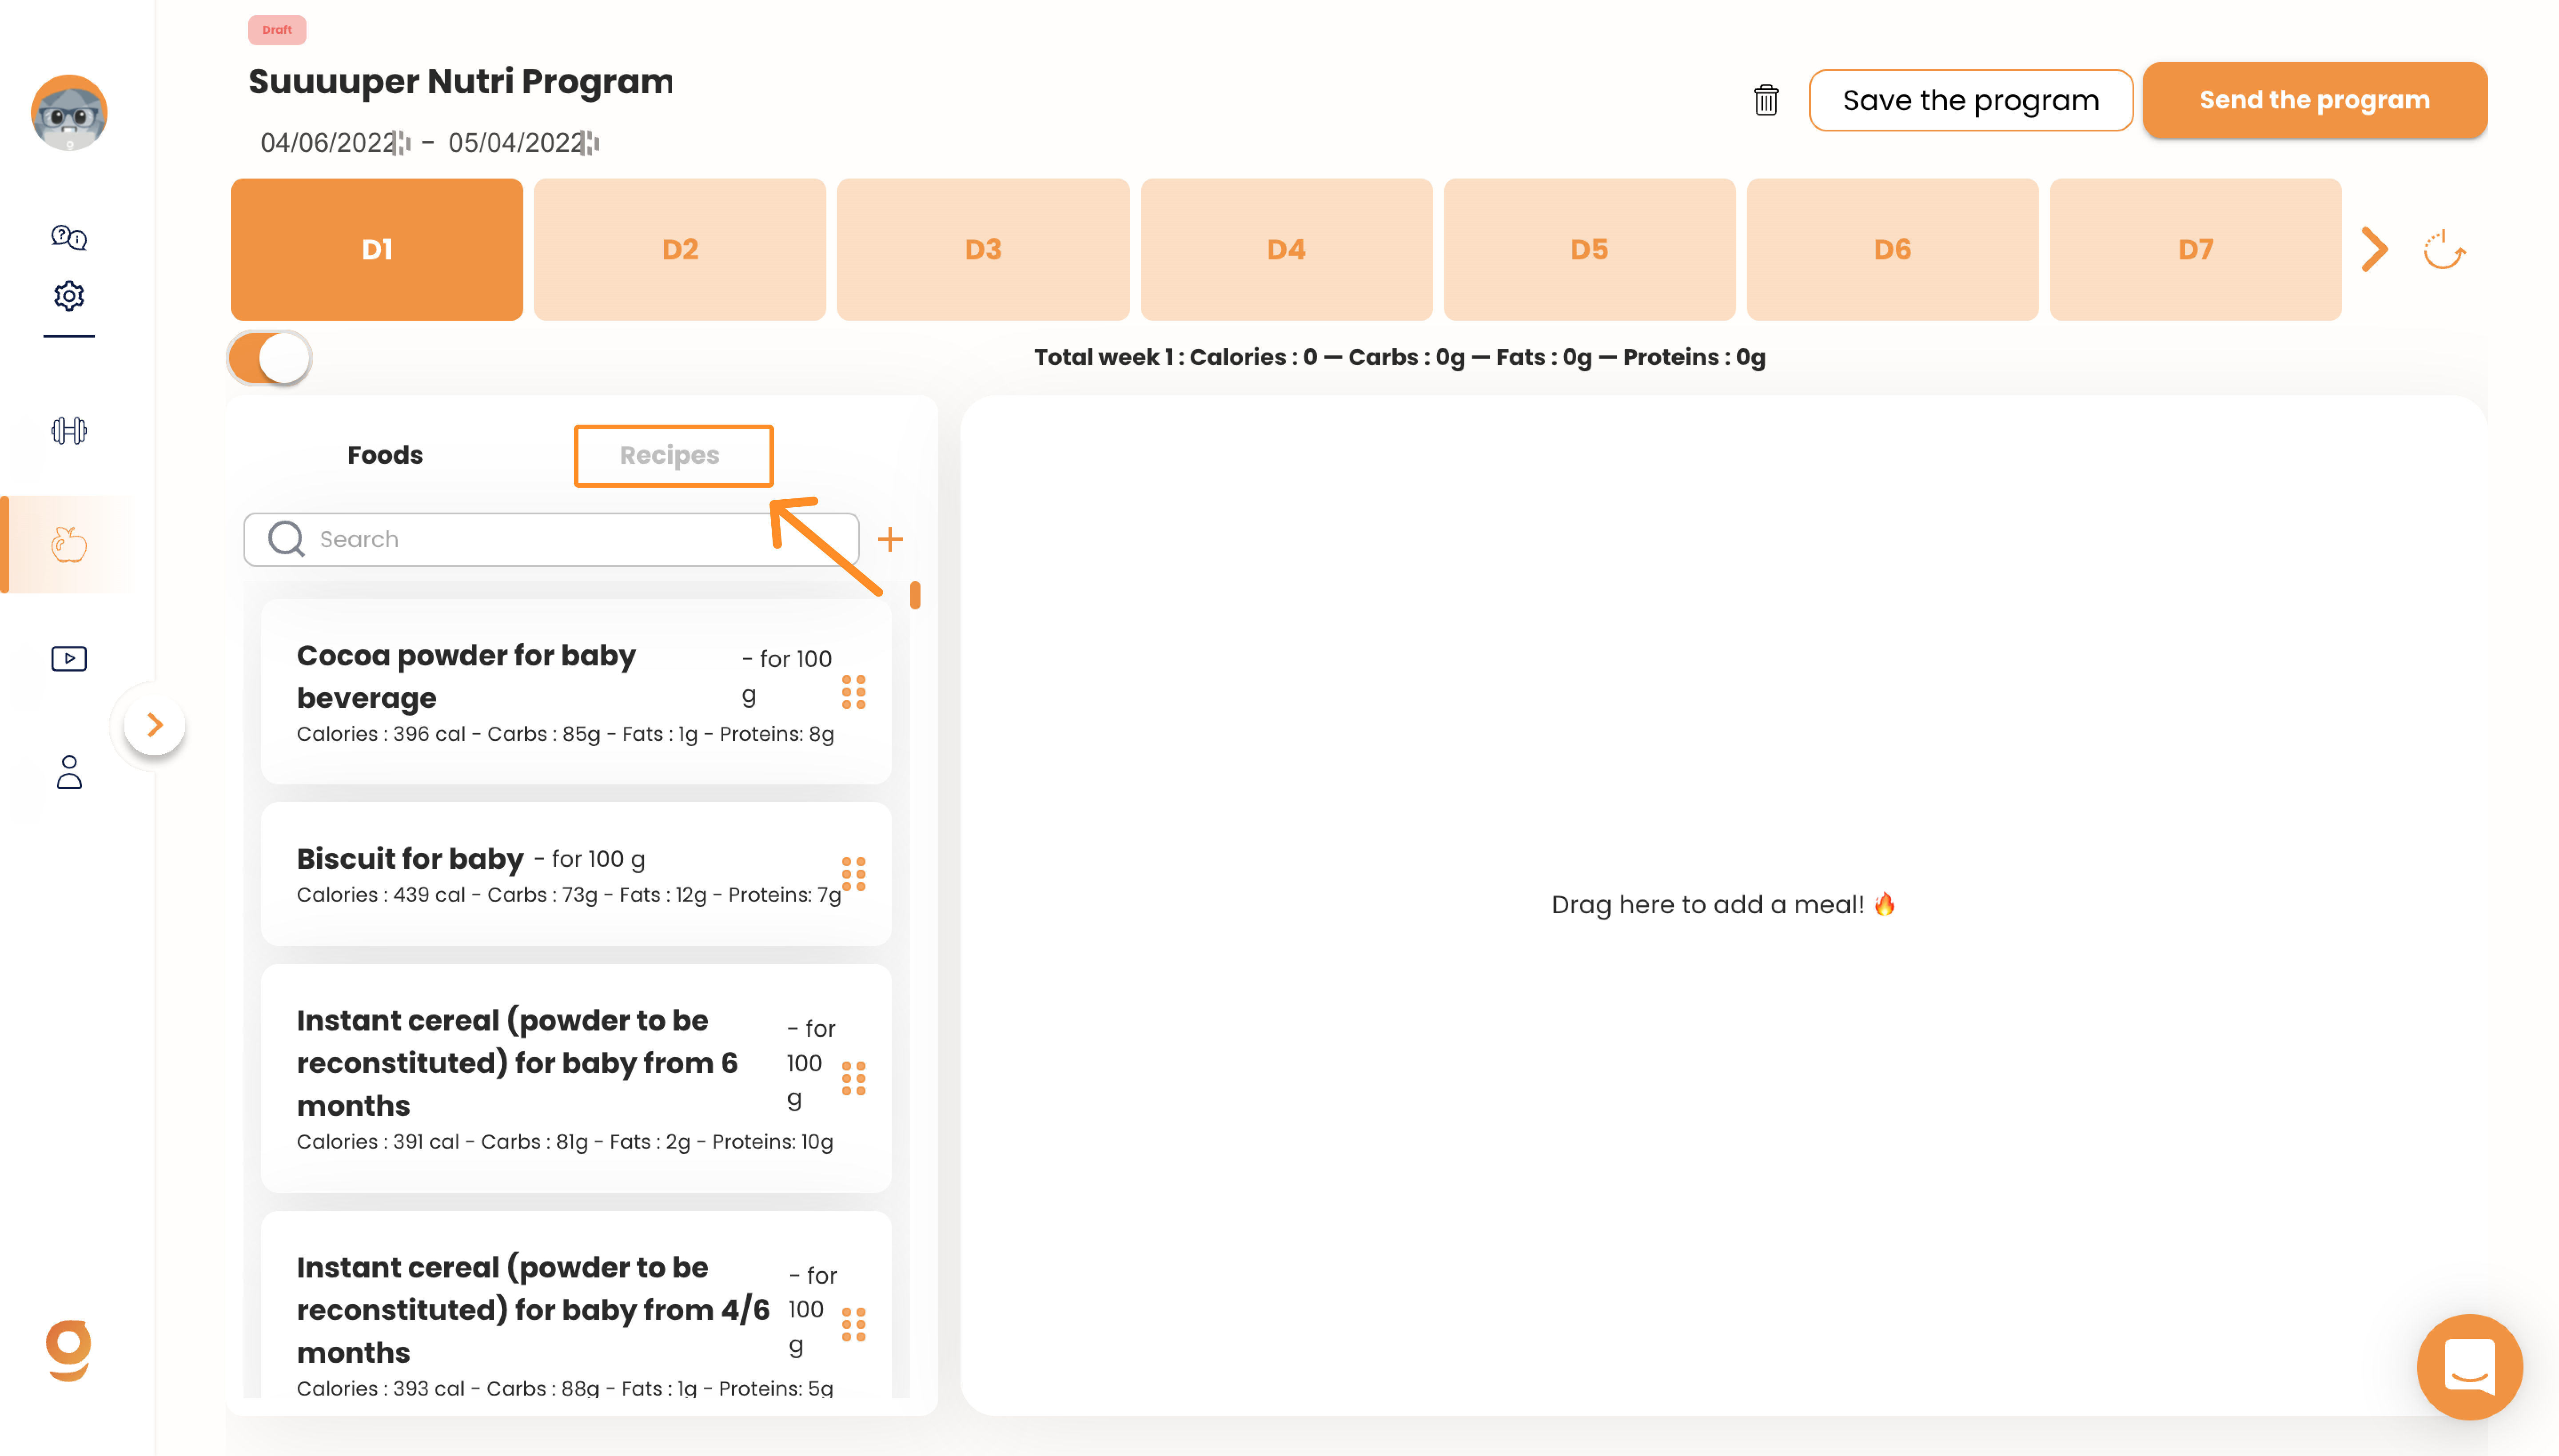Open the dumbbell workouts section
2559x1456 pixels.
(x=69, y=431)
